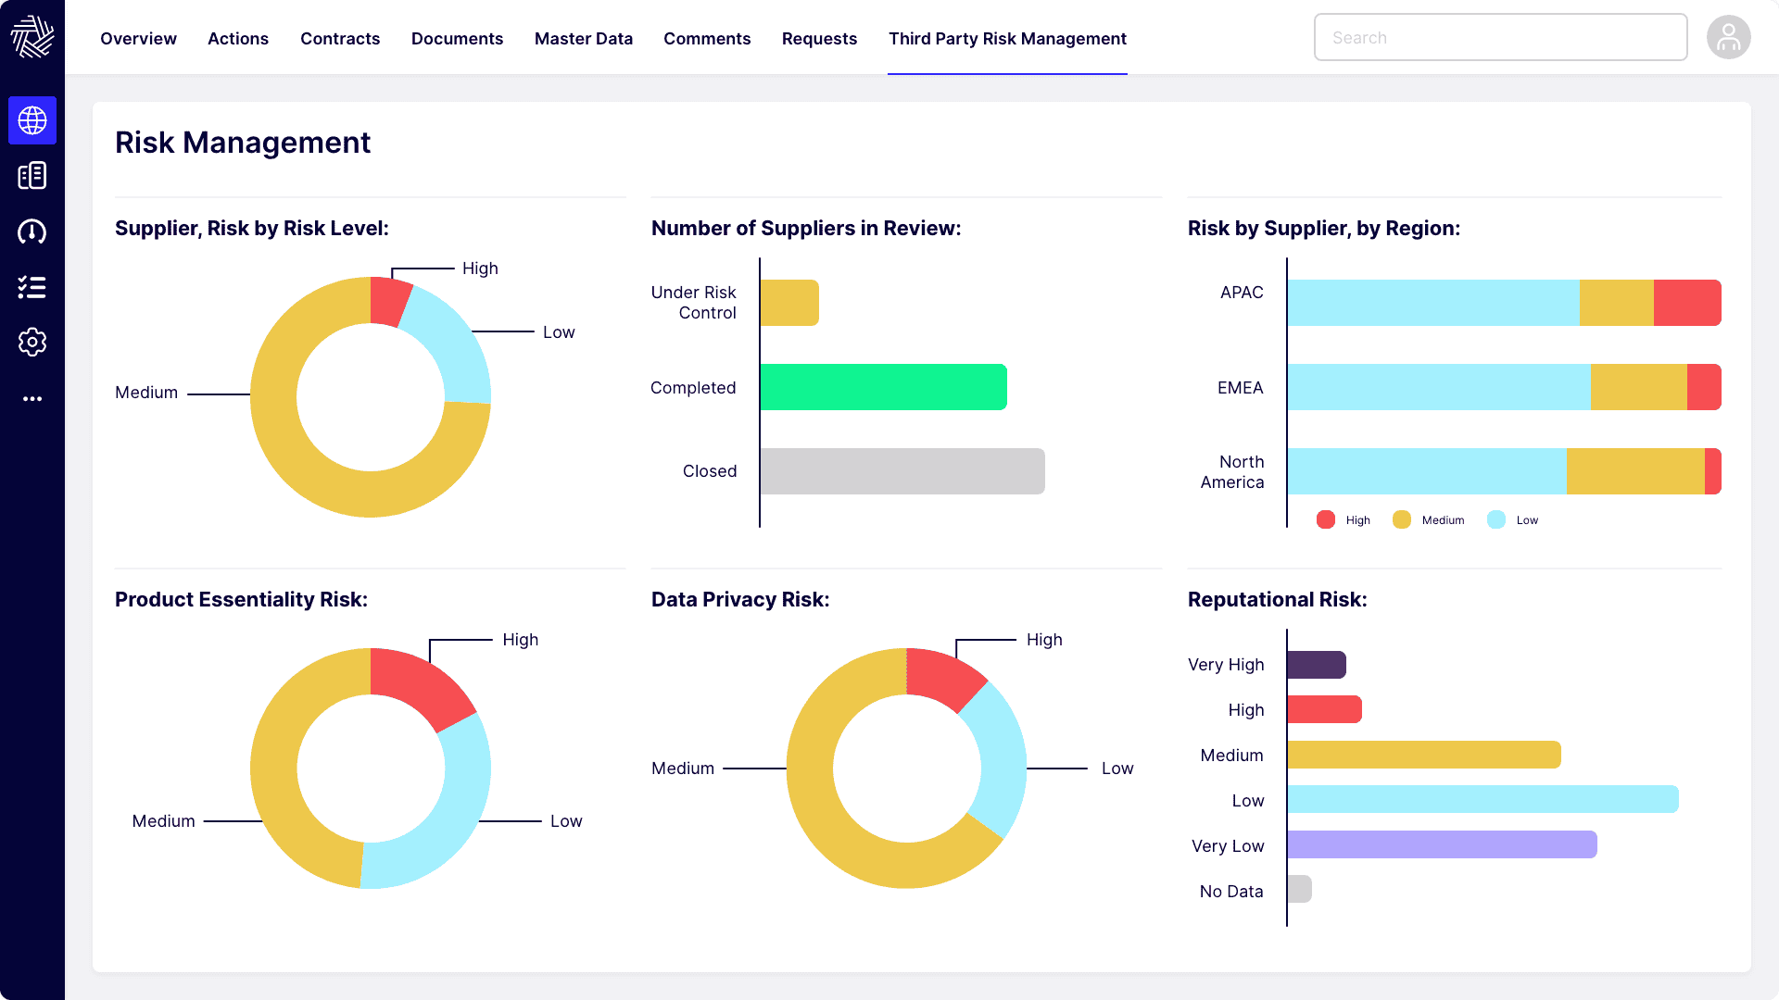Click the ellipsis icon for more options

pos(32,398)
